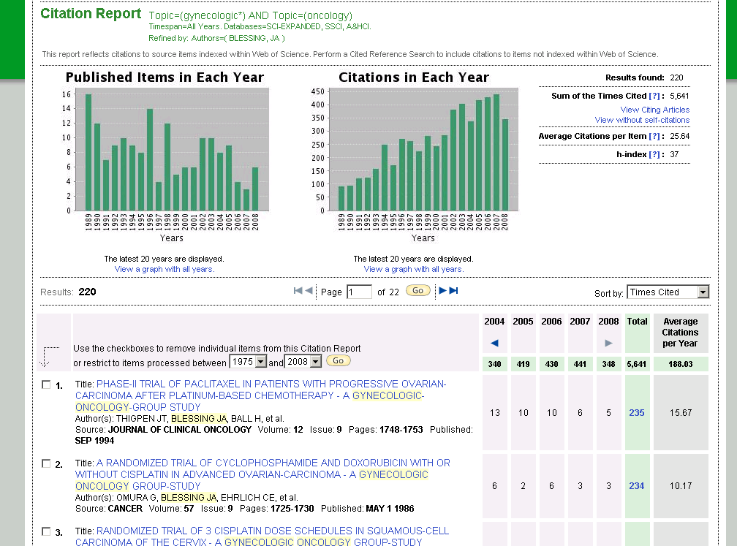Viewport: 737px width, 546px height.
Task: Click the 5,641 total in the summary row
Action: [x=636, y=364]
